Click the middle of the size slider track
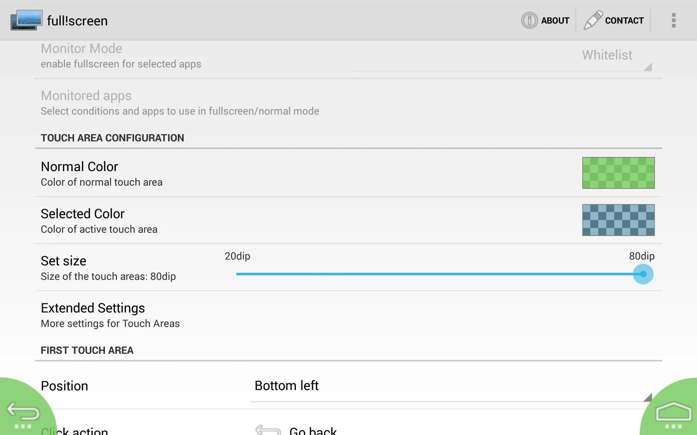This screenshot has height=435, width=697. click(x=440, y=274)
